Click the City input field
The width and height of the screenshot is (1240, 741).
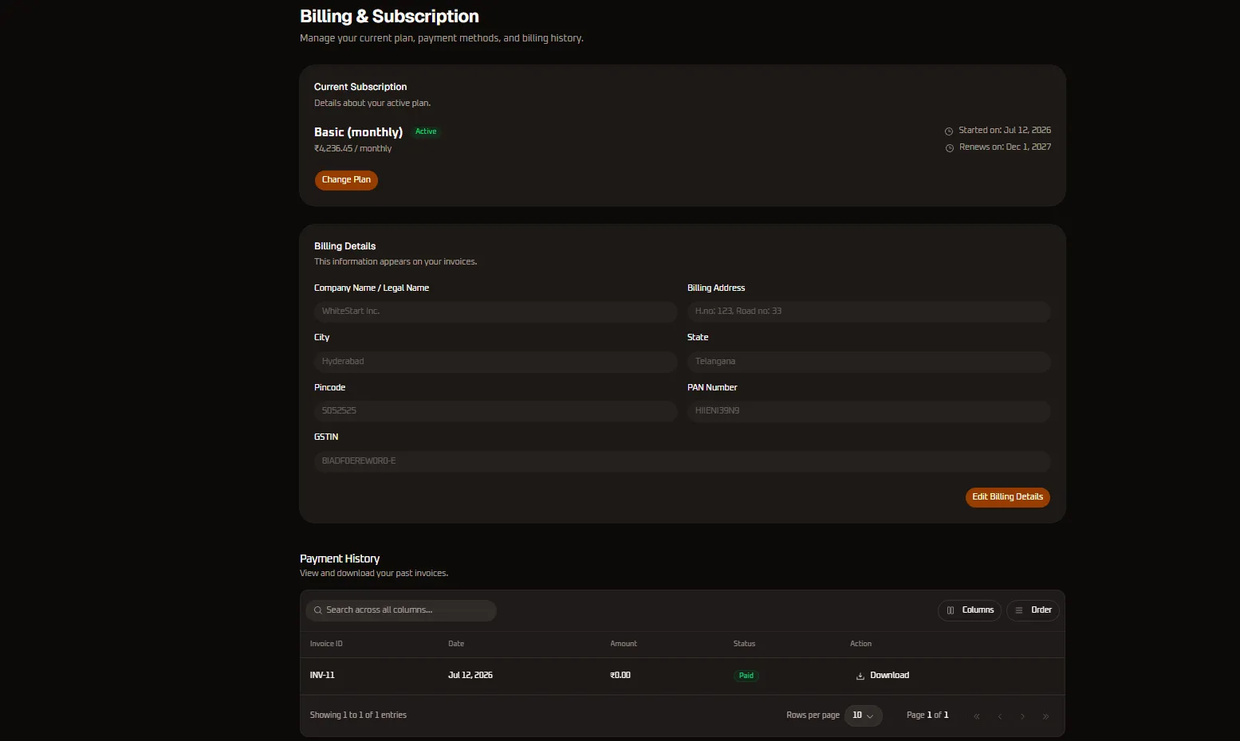click(495, 362)
